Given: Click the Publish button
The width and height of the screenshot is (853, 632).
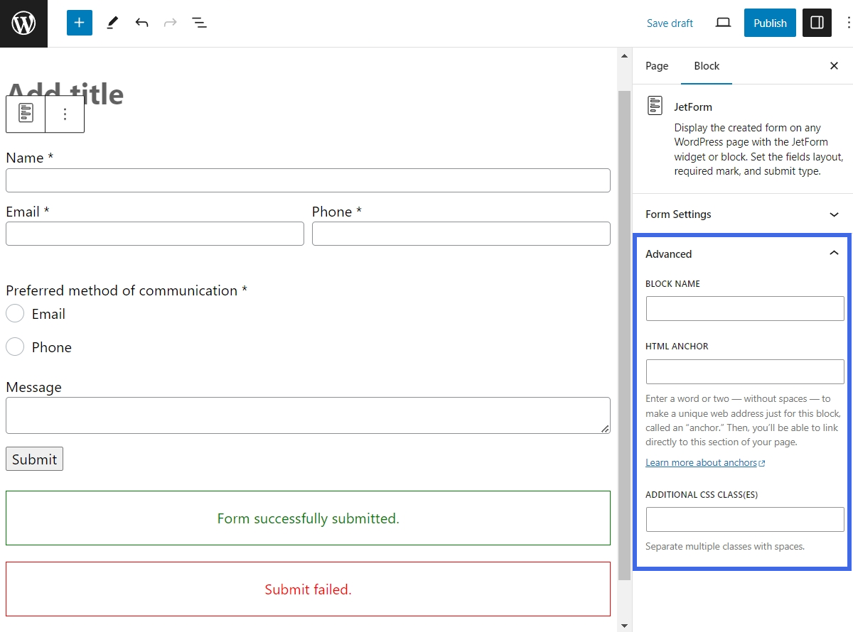Looking at the screenshot, I should [769, 23].
